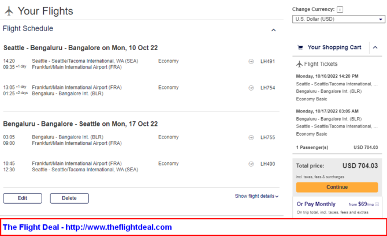Collapse the Flight Schedule section
Screen dimensions: 387x236
click(x=273, y=30)
